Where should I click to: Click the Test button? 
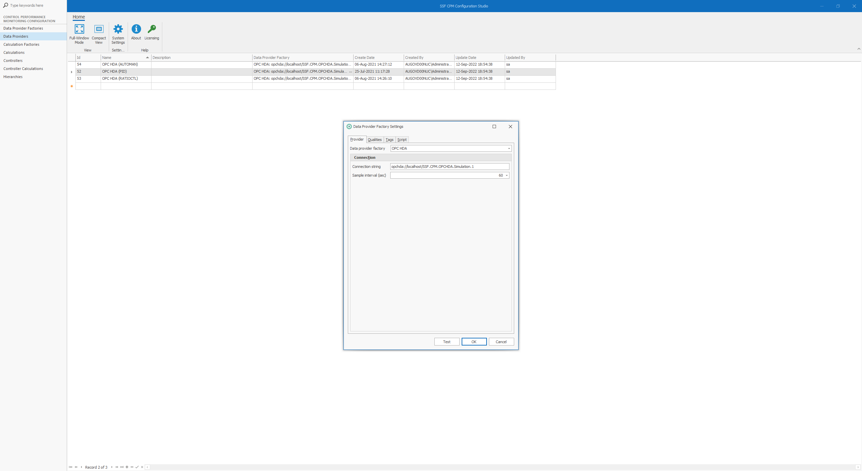[x=446, y=342]
